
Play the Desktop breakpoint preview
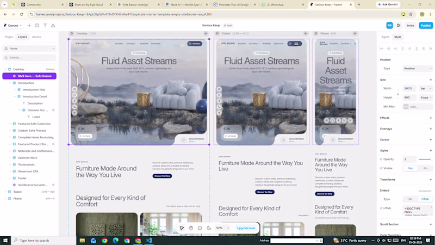[72, 33]
